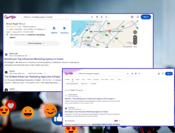This screenshot has height=133, width=175.
Task: Open 'Starfish - The leading micro-influencers agency' result
Action: (x=90, y=98)
